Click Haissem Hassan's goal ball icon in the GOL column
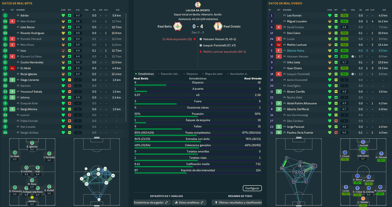The height and width of the screenshot is (207, 392). [x=353, y=57]
